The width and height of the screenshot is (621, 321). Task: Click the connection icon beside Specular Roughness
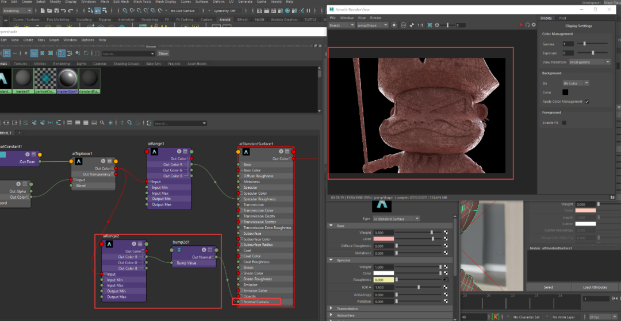[x=446, y=280]
